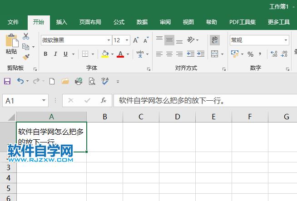Open the font size dropdown
This screenshot has width=297, height=201.
(127, 40)
